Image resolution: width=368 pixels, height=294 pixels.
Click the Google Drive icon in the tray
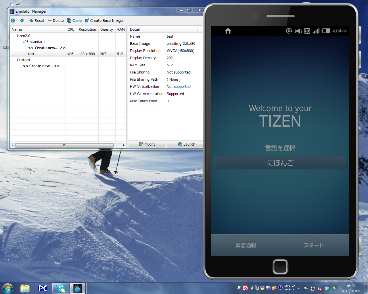click(333, 289)
